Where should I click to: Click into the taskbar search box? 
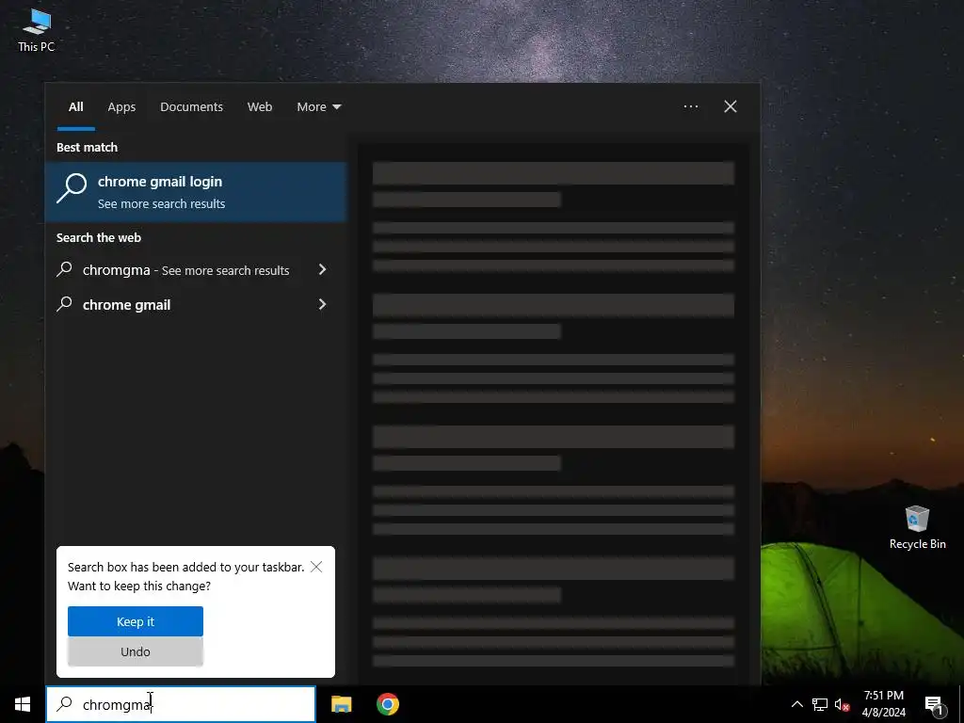click(181, 704)
